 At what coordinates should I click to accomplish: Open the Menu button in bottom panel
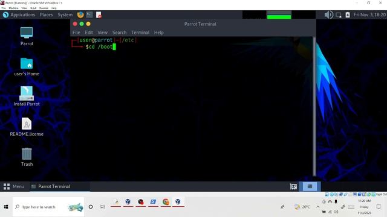(14, 186)
